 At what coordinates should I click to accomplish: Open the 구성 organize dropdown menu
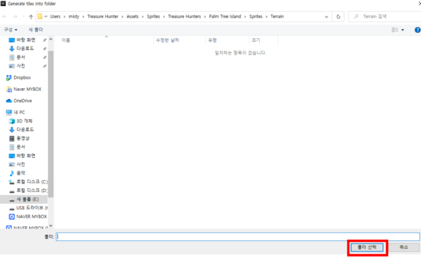[11, 30]
